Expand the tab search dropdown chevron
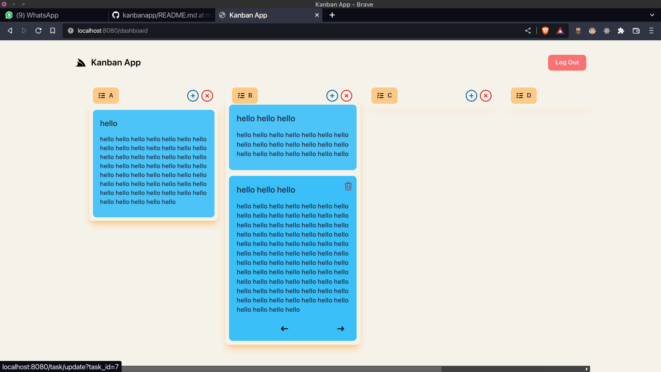Image resolution: width=661 pixels, height=372 pixels. (652, 15)
